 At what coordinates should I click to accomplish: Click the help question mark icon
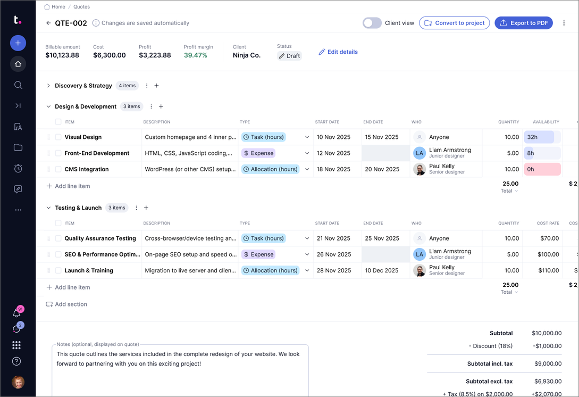click(17, 361)
